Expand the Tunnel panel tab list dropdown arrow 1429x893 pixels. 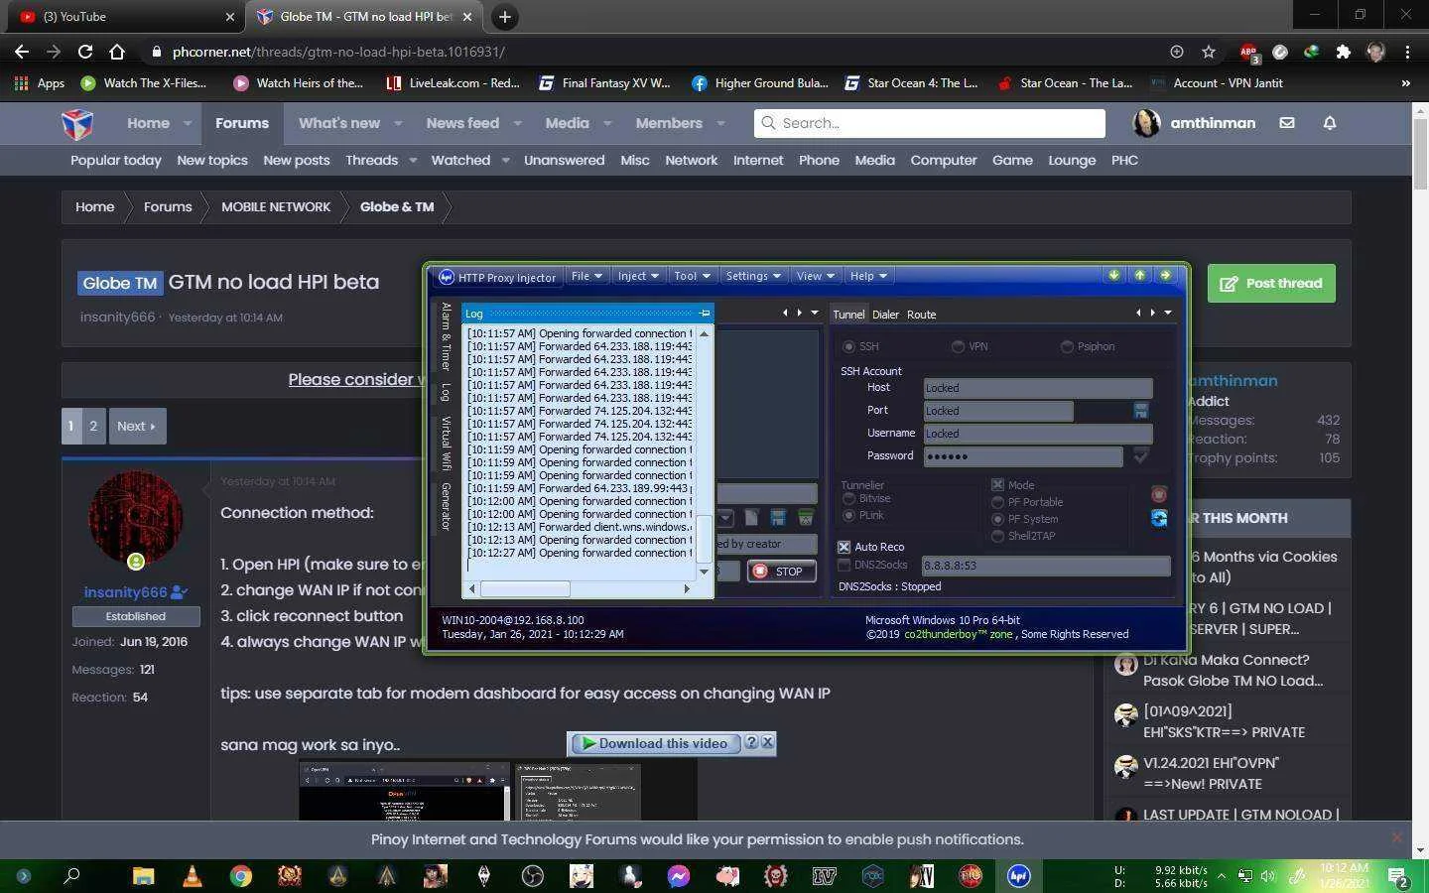(x=1168, y=314)
